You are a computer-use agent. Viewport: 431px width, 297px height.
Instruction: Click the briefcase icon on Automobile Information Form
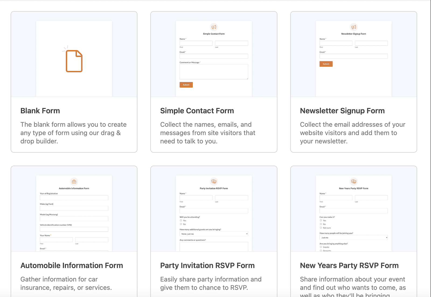[74, 181]
